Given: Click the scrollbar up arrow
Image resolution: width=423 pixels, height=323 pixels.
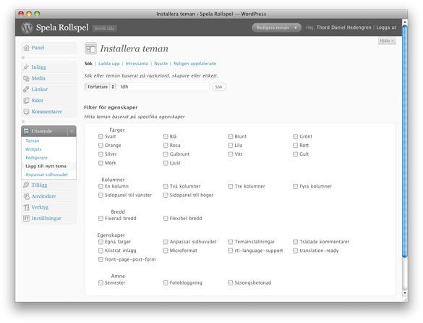Looking at the screenshot, I should pos(404,22).
